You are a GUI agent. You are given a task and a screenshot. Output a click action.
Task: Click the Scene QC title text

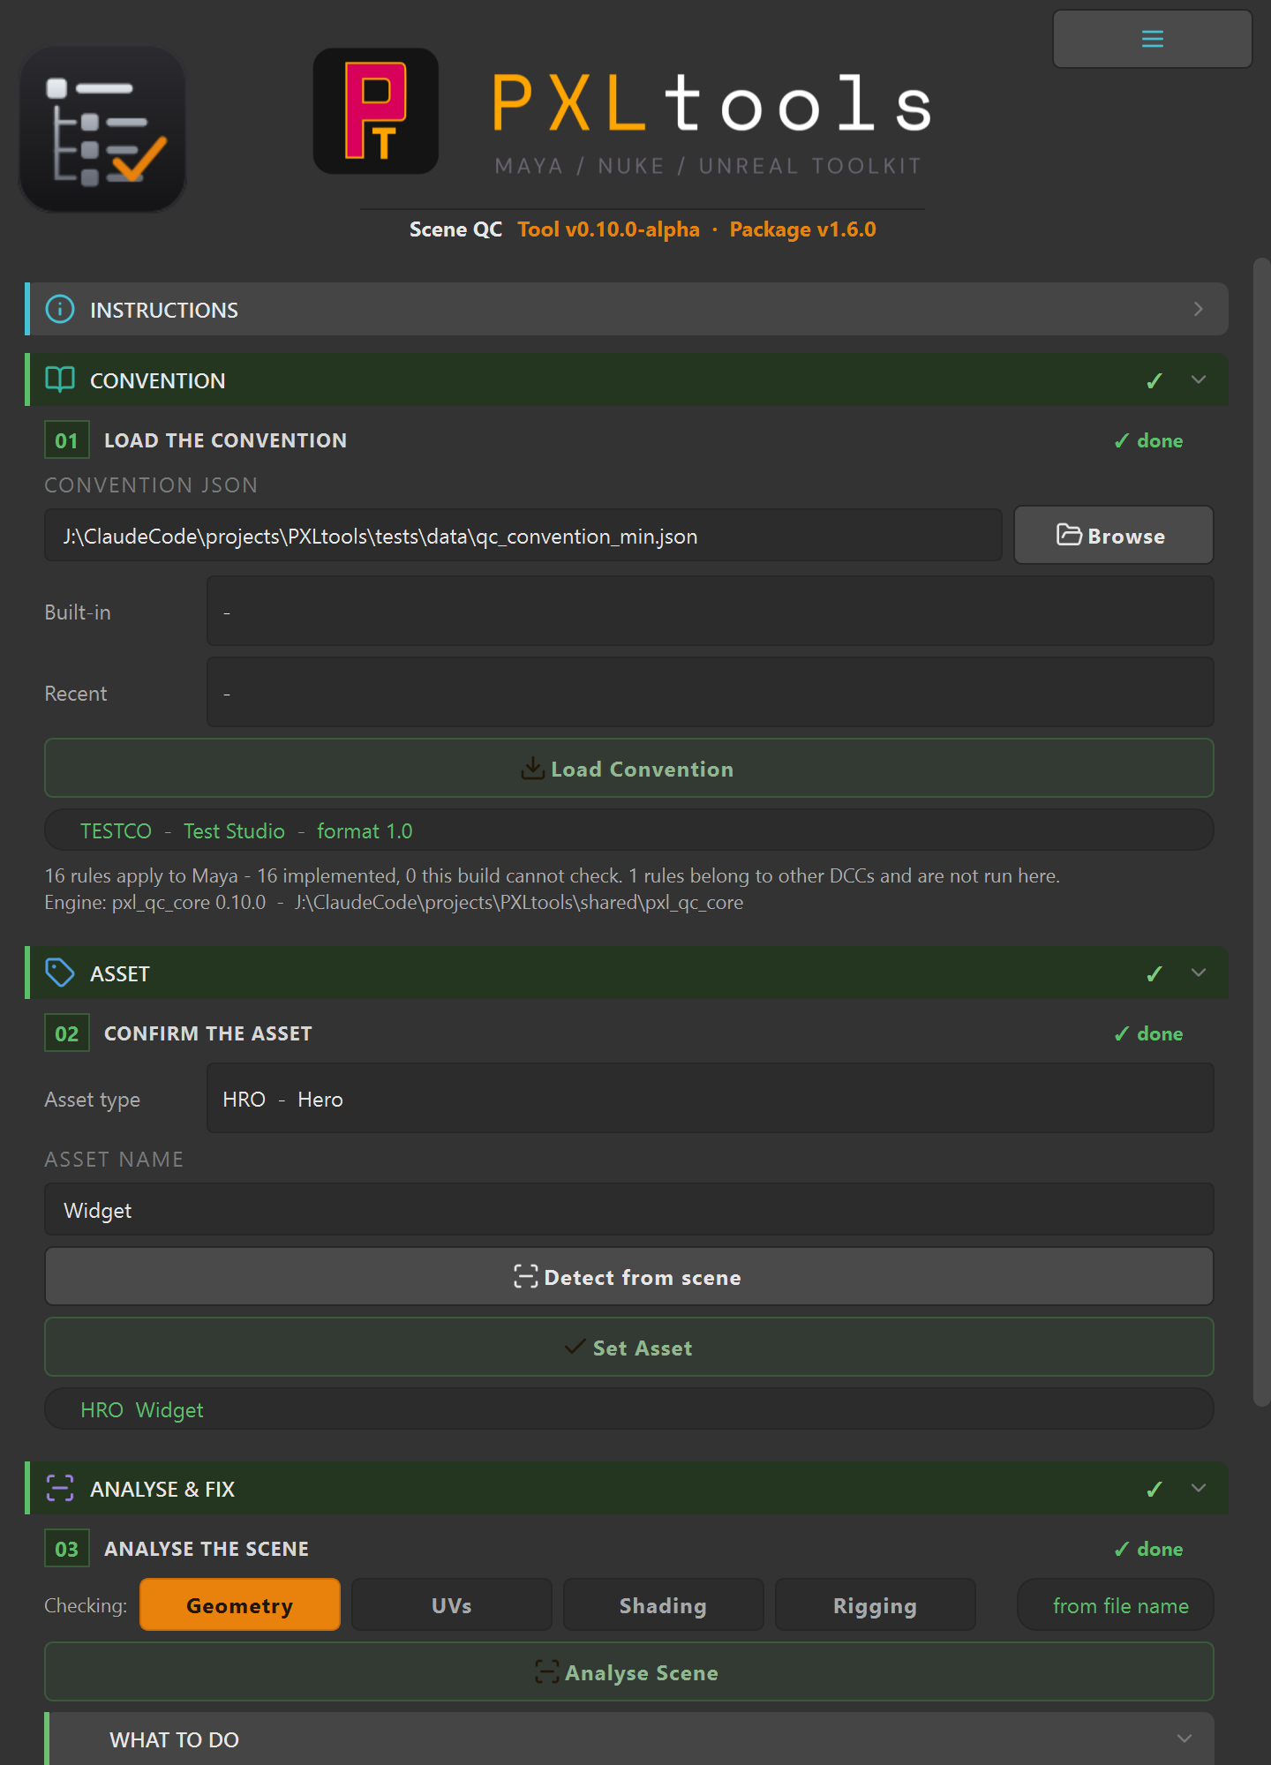click(455, 229)
